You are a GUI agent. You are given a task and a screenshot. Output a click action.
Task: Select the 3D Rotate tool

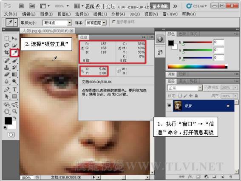click(x=7, y=105)
